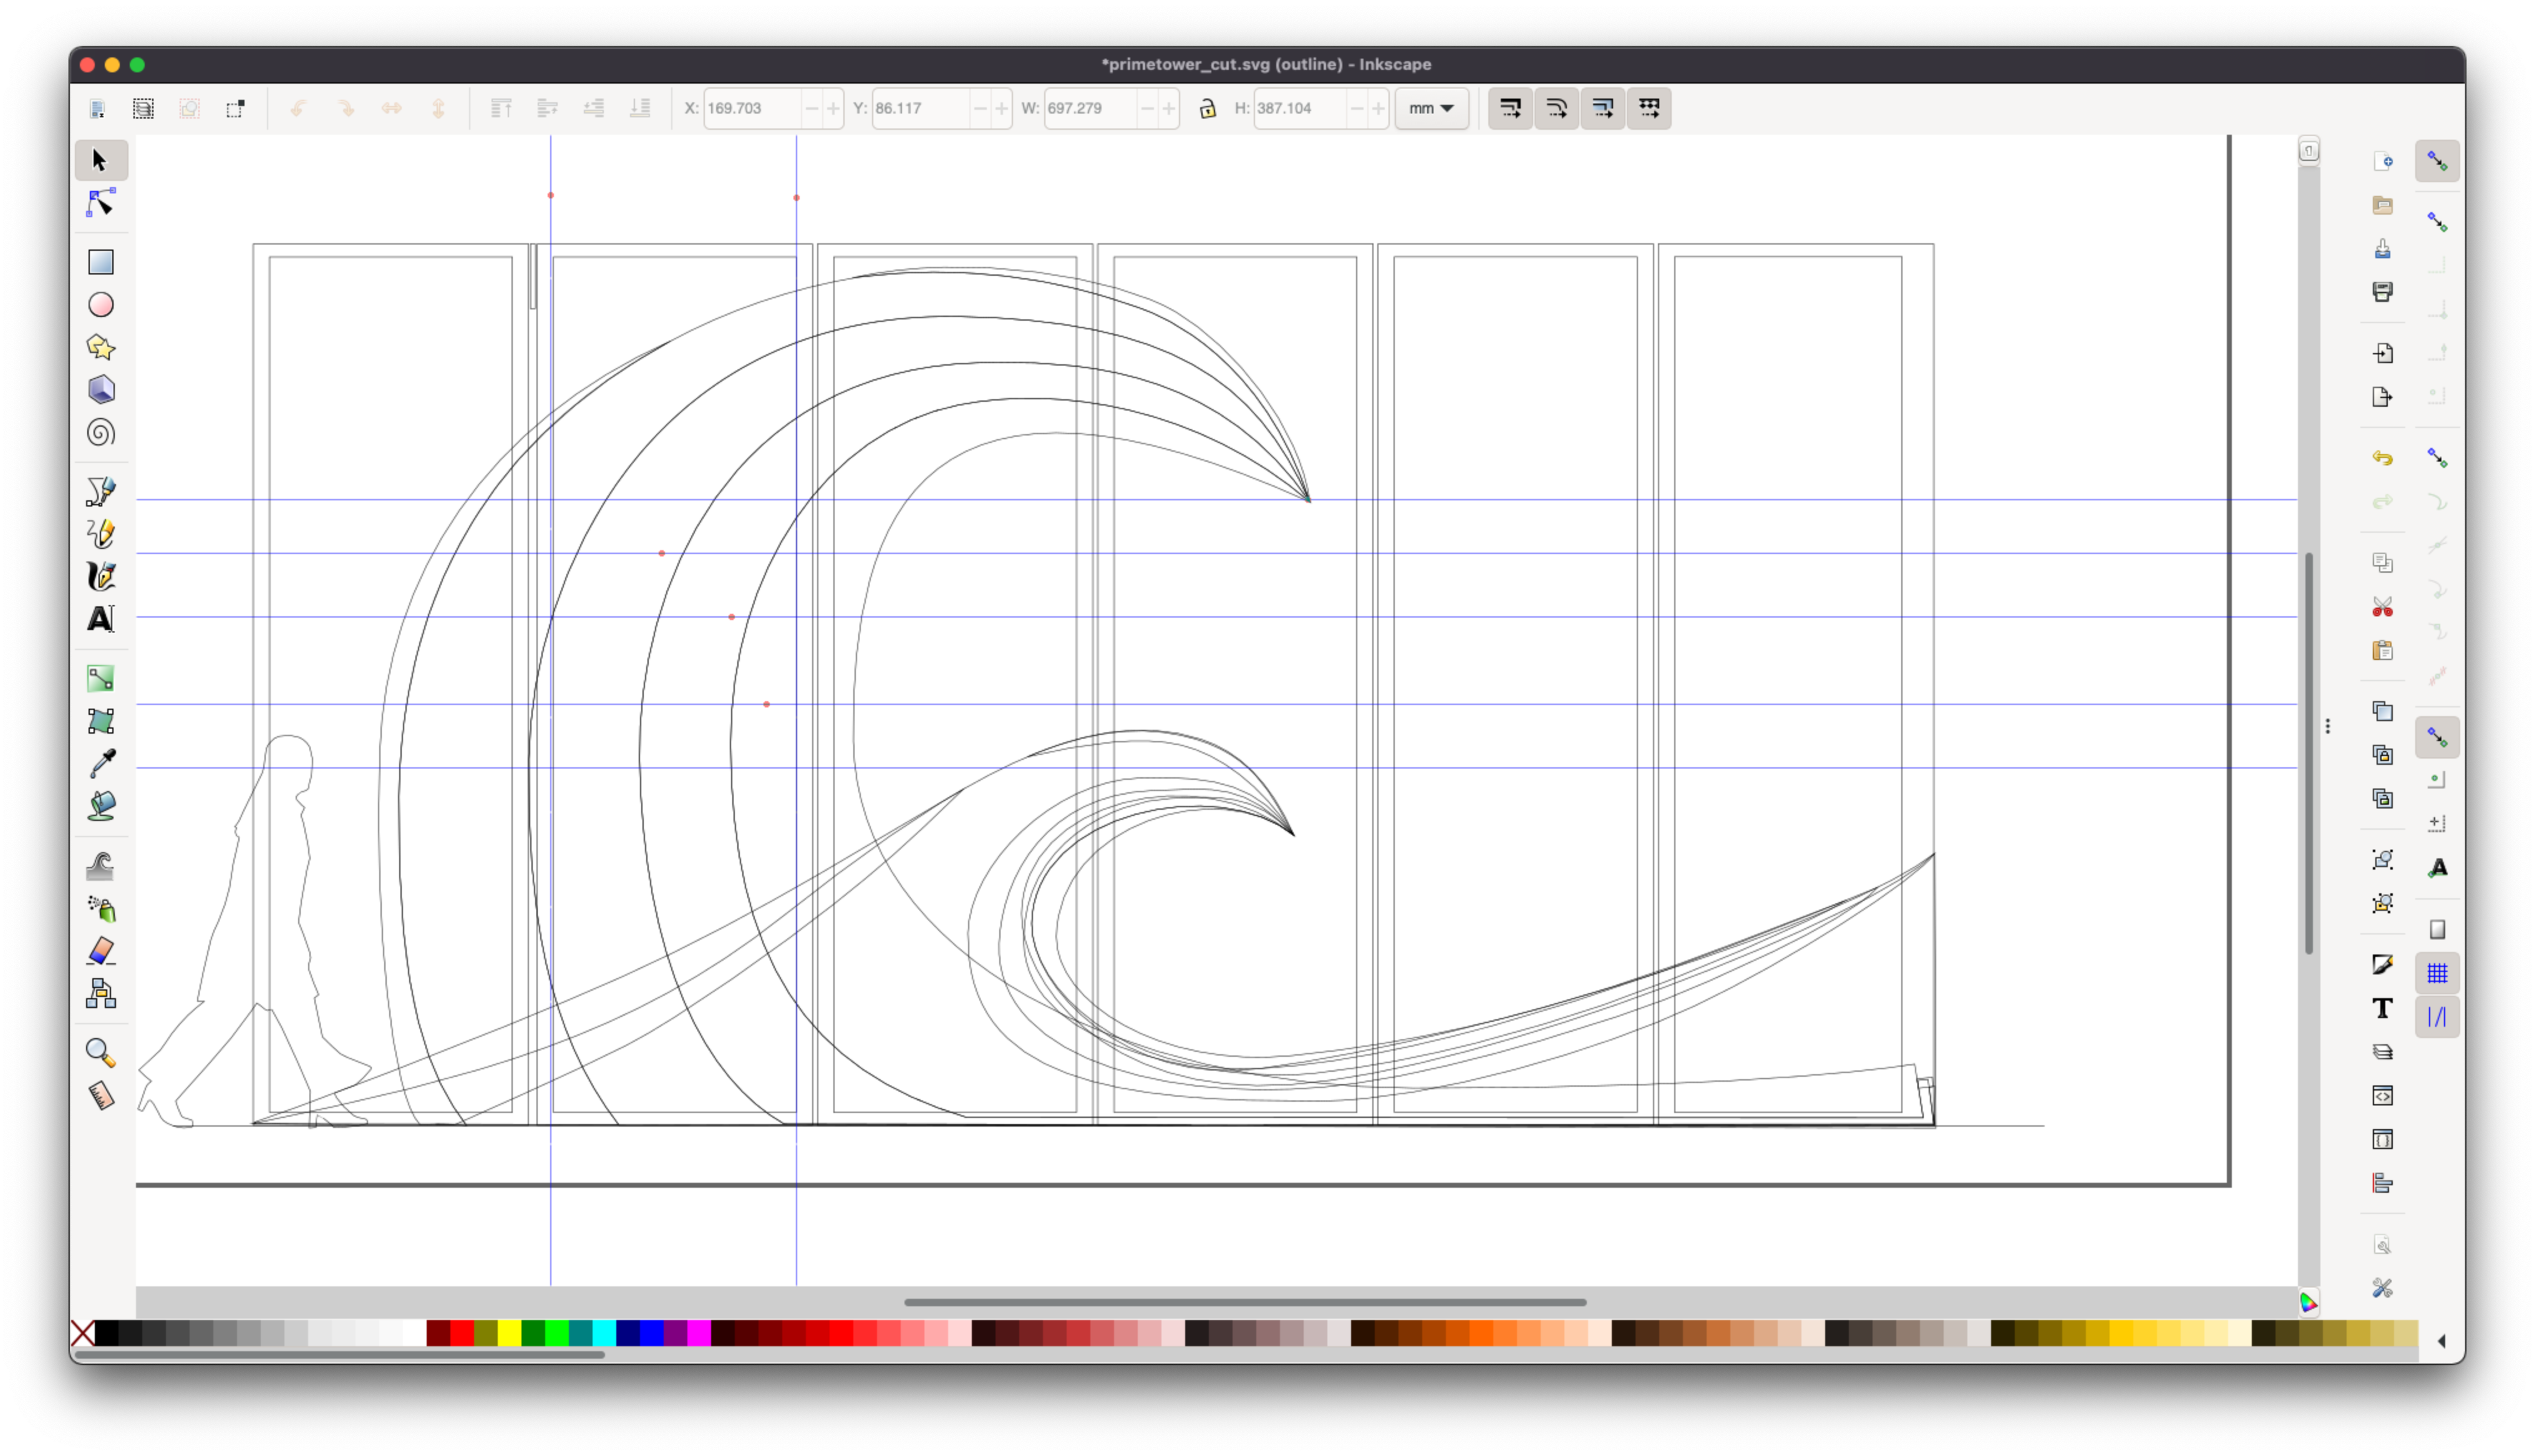Select the Eraser tool
The height and width of the screenshot is (1456, 2535).
tap(100, 951)
